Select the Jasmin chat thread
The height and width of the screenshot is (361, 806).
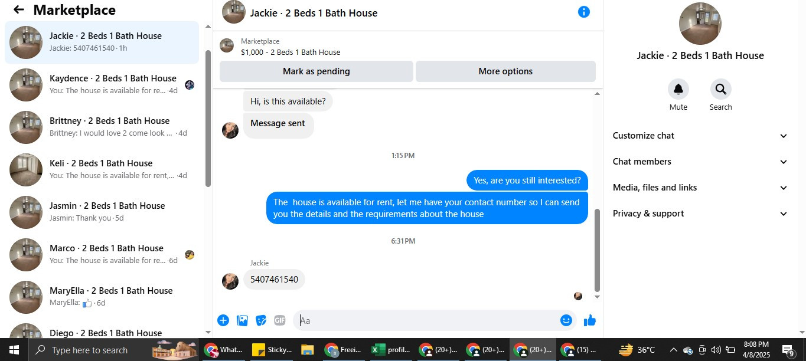(x=102, y=212)
